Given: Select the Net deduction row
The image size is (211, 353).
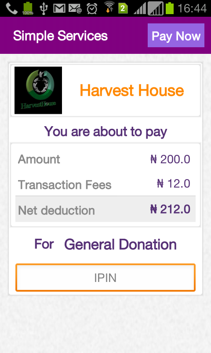Looking at the screenshot, I should click(x=105, y=209).
